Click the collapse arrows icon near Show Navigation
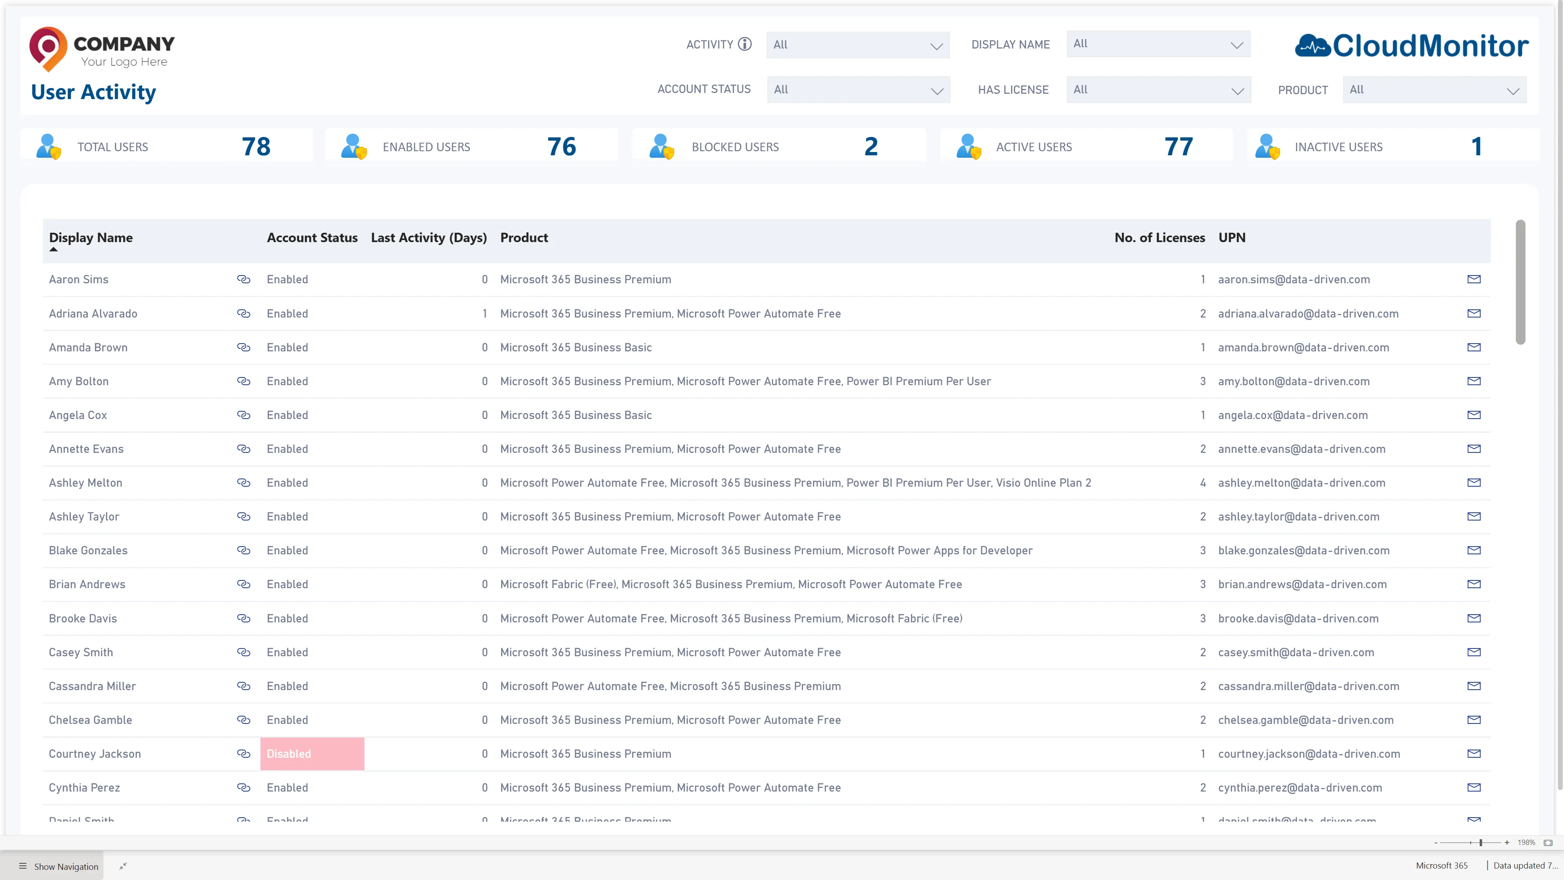The height and width of the screenshot is (880, 1564). [x=123, y=867]
